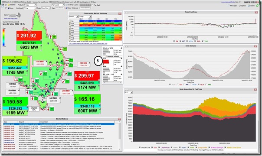Close the 5-min period Market Summary window

tap(120, 13)
